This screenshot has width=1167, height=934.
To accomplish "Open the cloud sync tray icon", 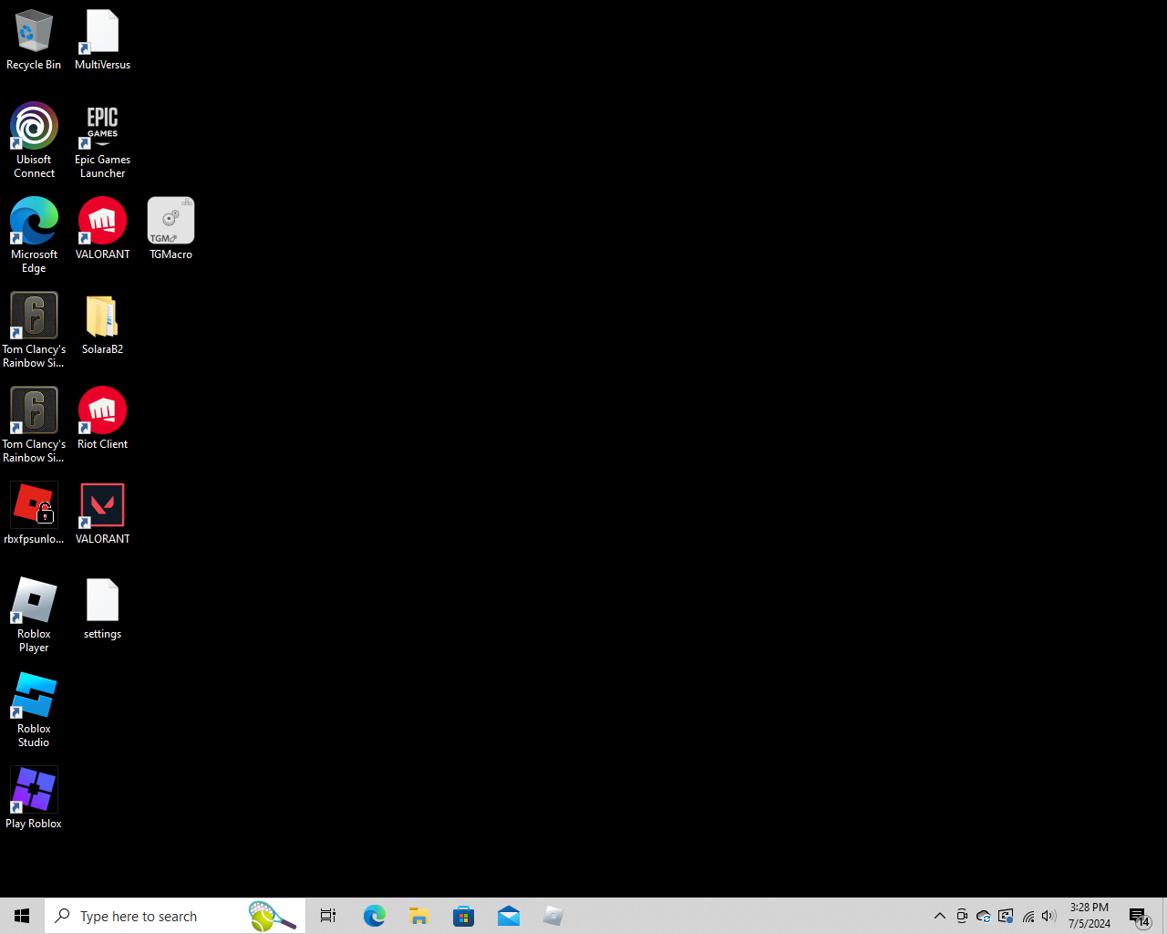I will (x=984, y=916).
